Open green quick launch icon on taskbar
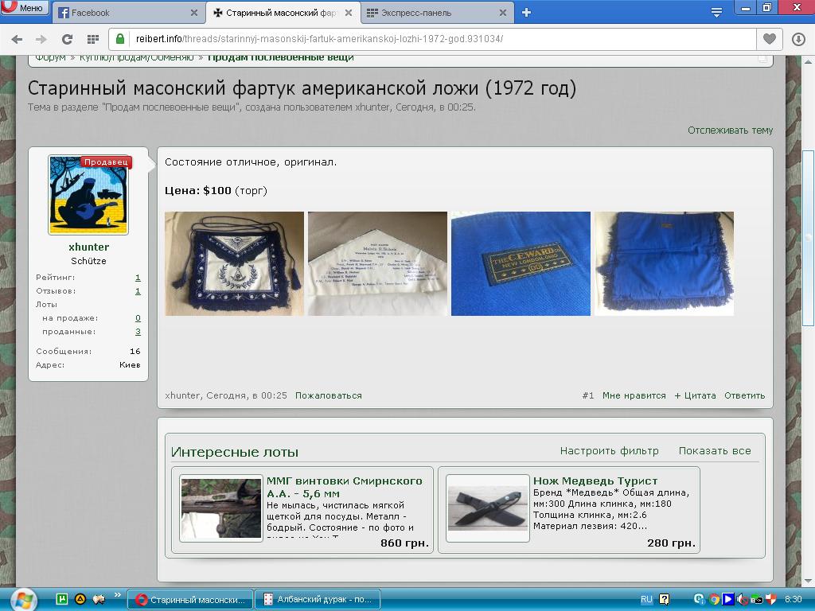This screenshot has height=611, width=815. click(62, 599)
